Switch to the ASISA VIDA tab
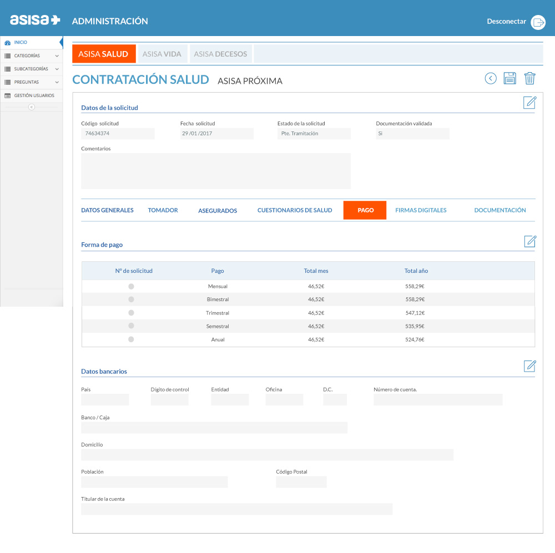The width and height of the screenshot is (555, 553). tap(162, 54)
